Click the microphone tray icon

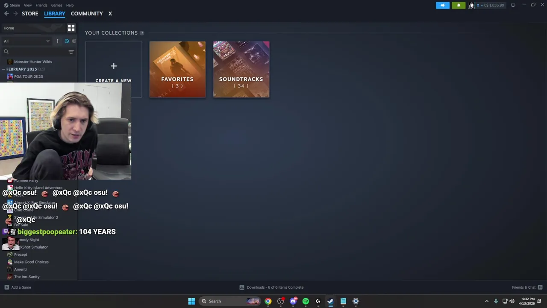496,301
